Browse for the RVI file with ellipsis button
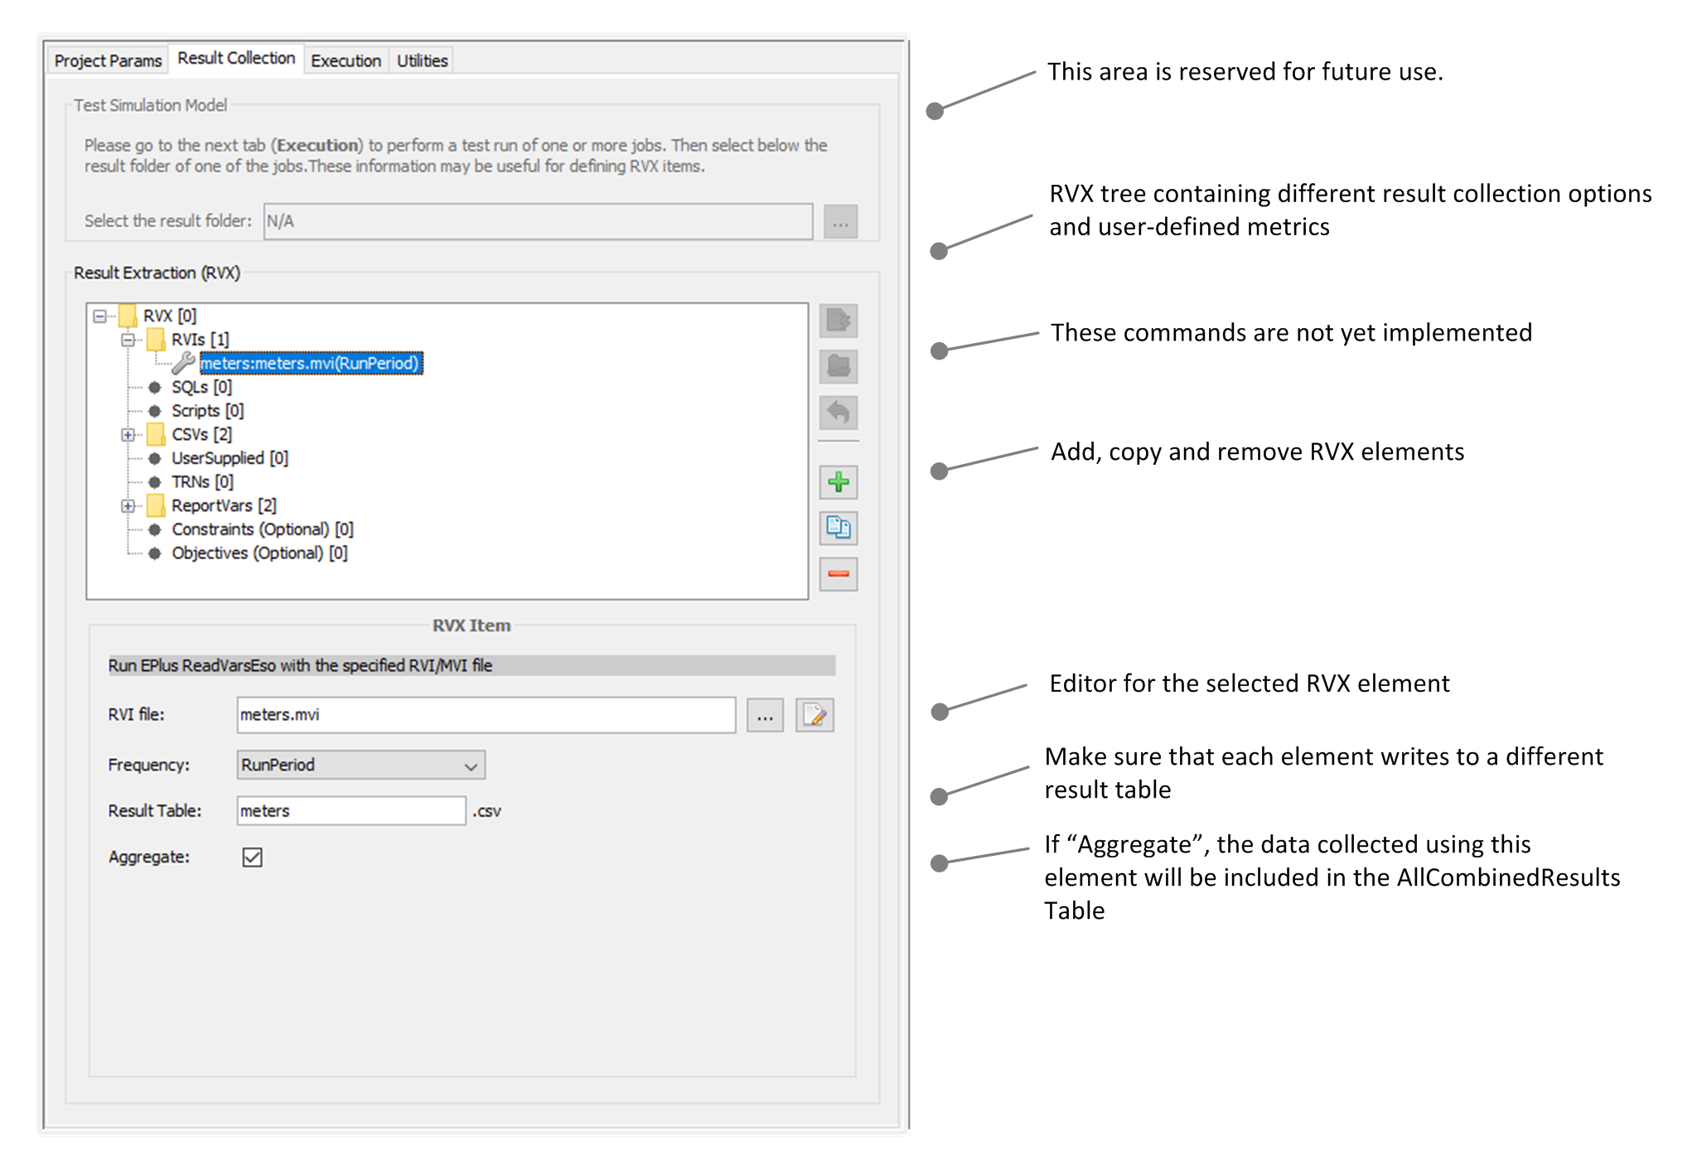 coord(765,715)
